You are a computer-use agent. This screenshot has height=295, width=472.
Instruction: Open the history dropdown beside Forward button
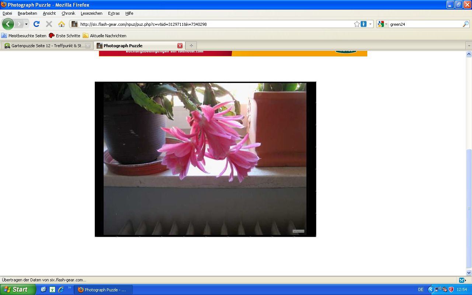pyautogui.click(x=26, y=24)
